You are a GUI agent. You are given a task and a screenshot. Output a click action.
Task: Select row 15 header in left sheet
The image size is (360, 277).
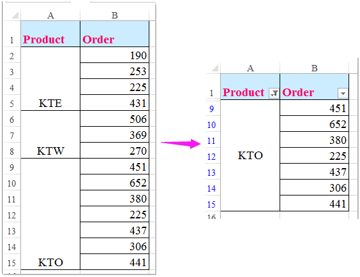(12, 262)
